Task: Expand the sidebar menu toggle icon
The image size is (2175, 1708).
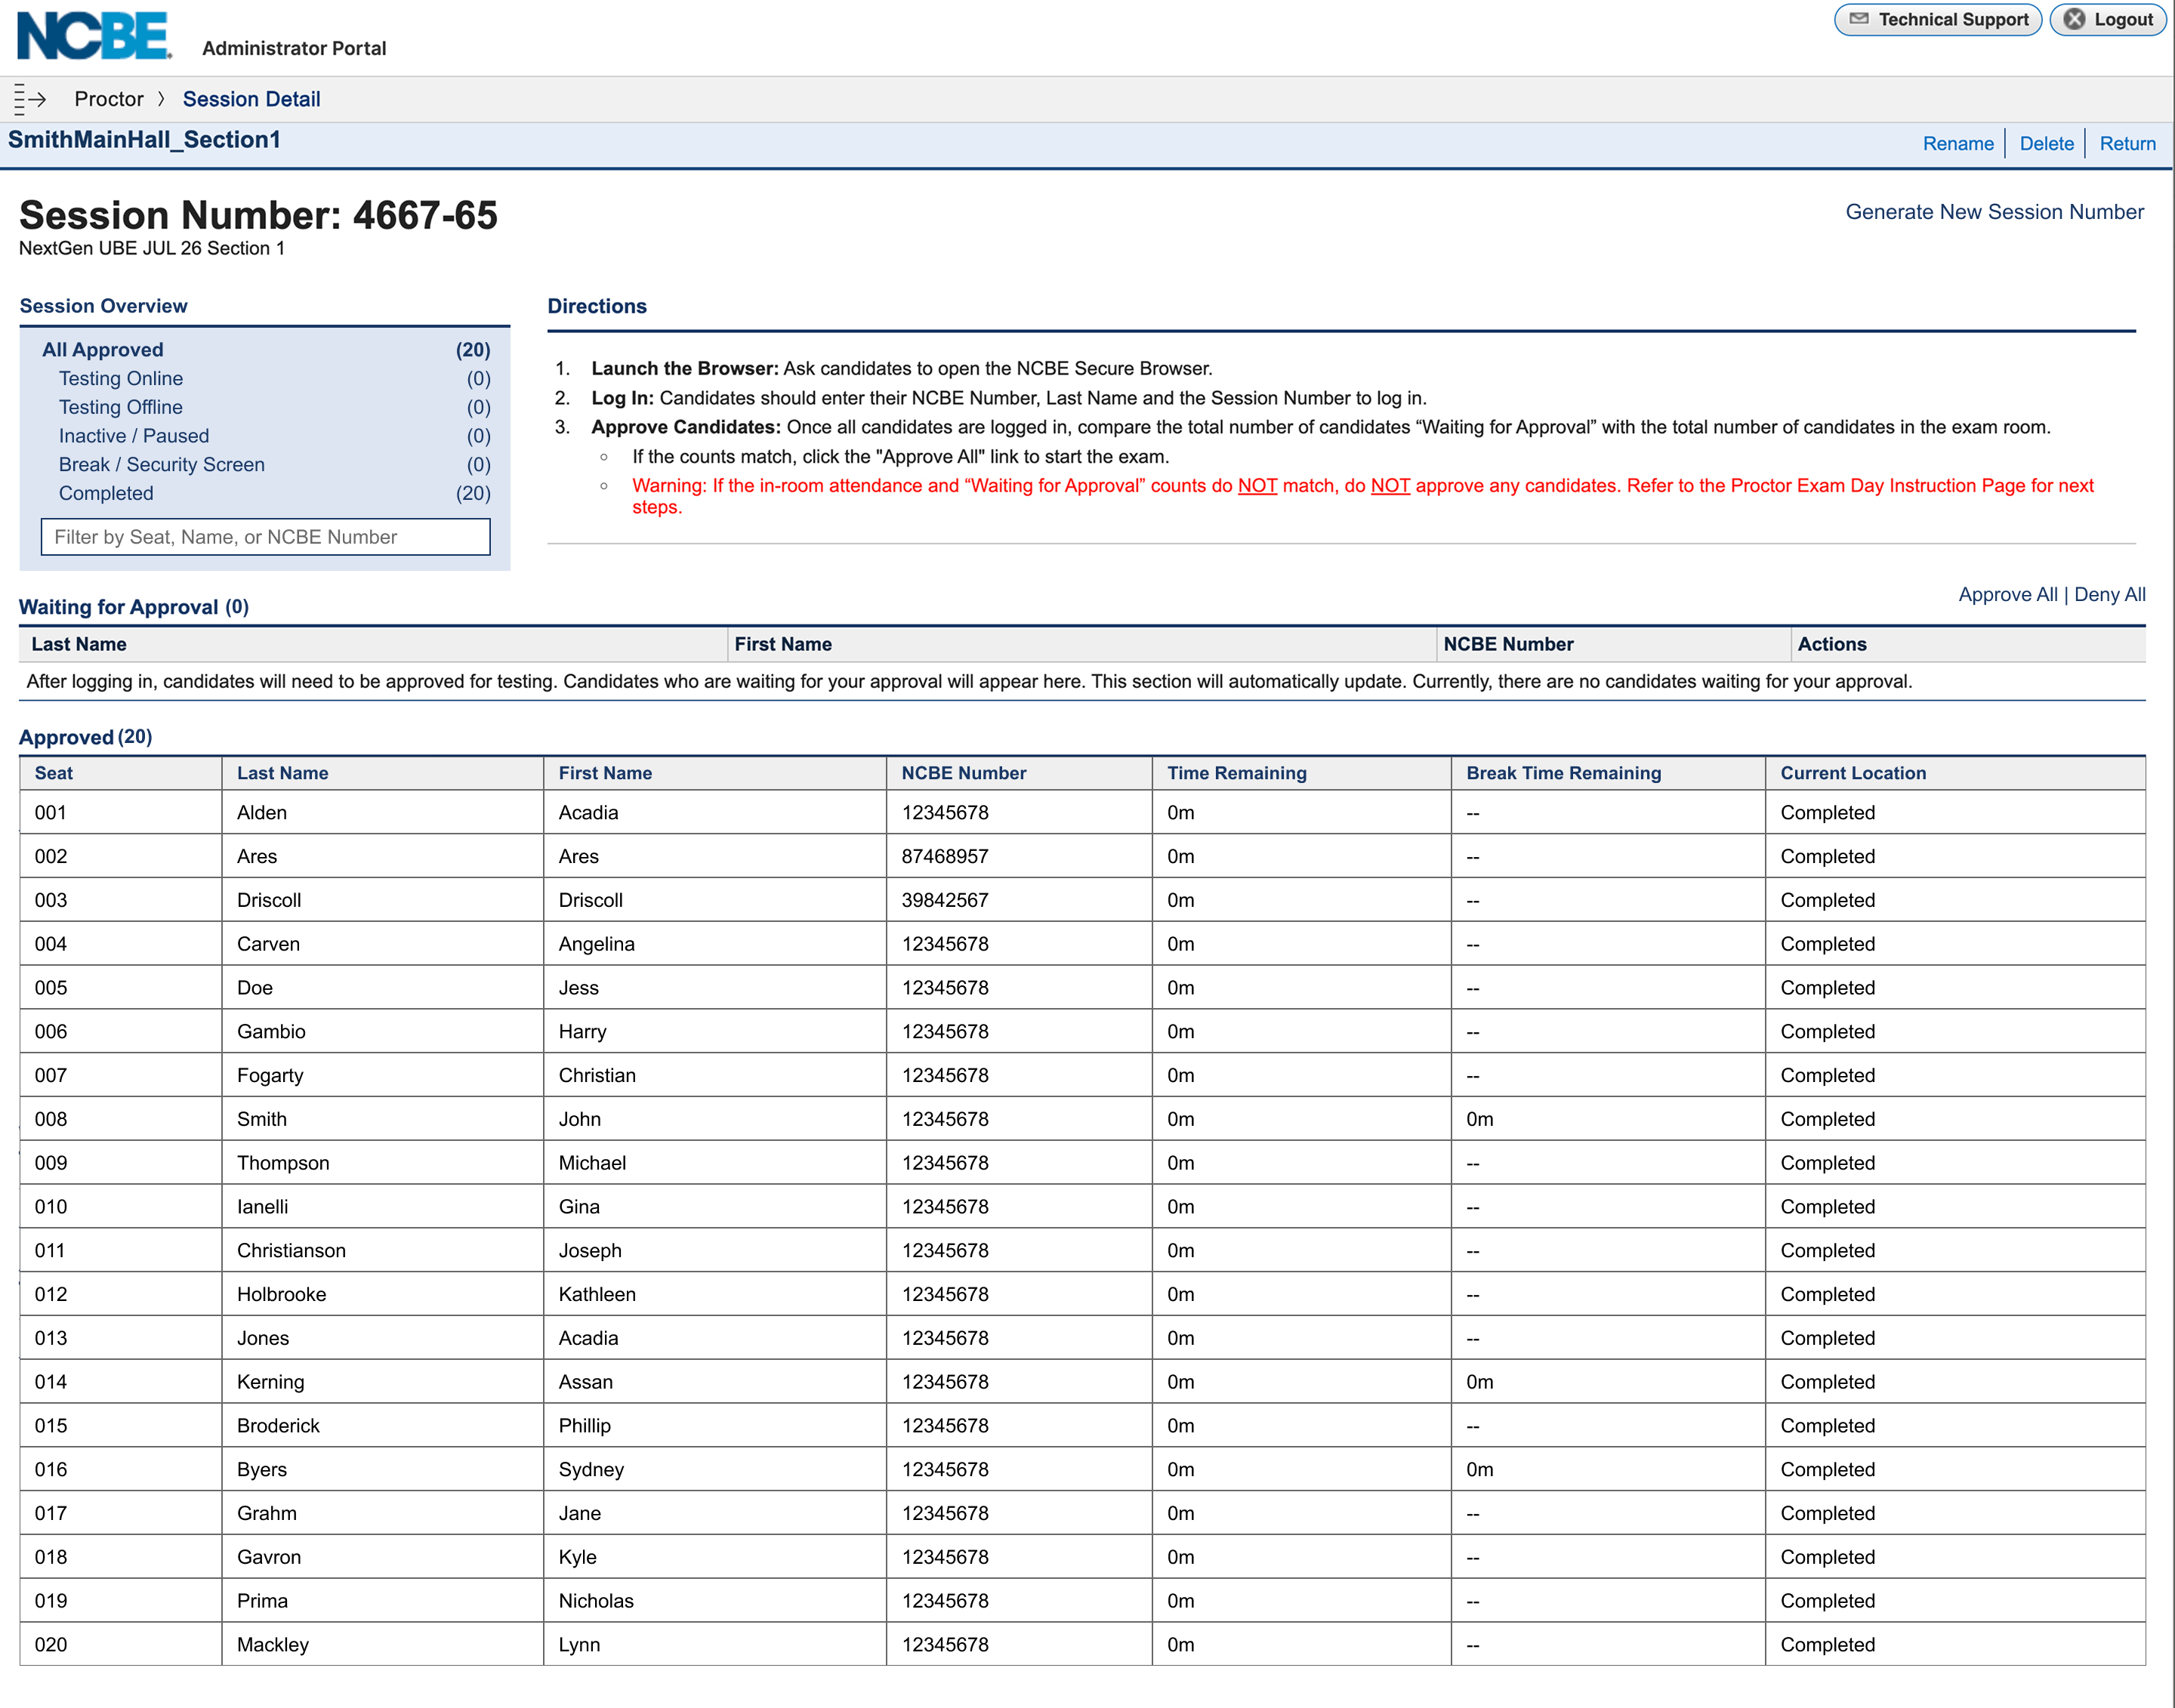Action: [31, 99]
